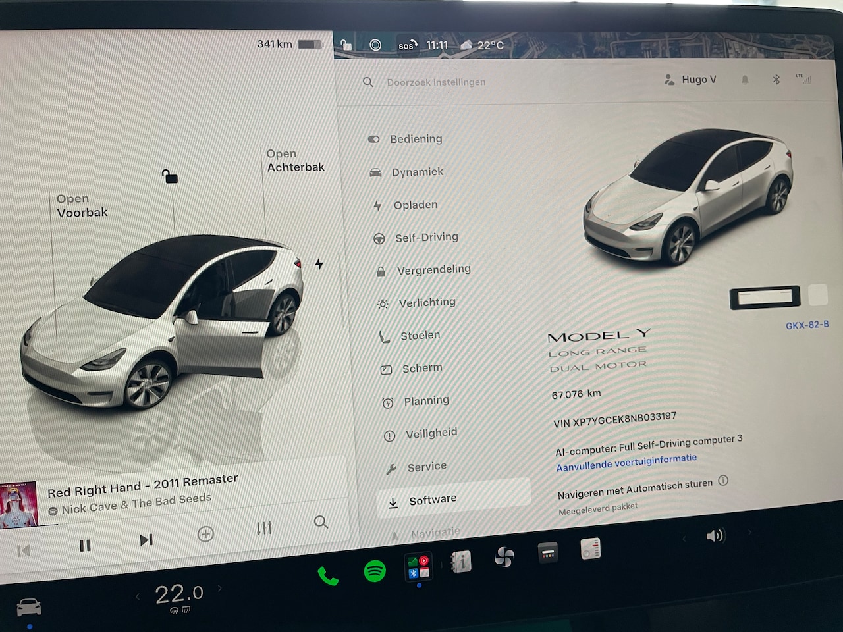This screenshot has width=843, height=632.
Task: Open the Hugo V driver profile
Action: tap(690, 80)
